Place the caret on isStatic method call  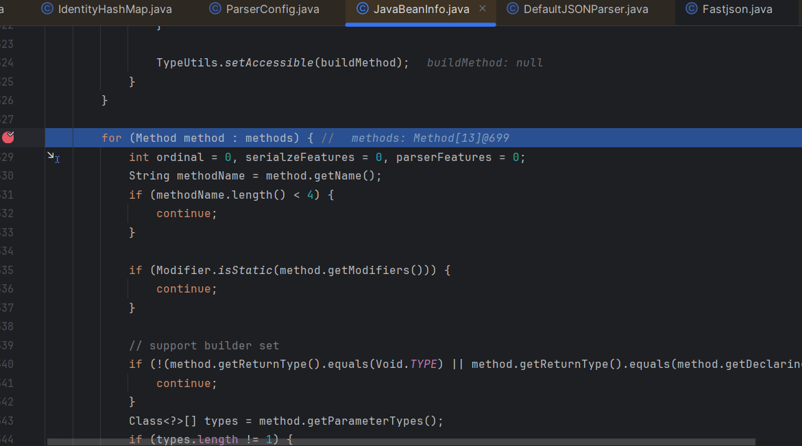[x=245, y=271]
